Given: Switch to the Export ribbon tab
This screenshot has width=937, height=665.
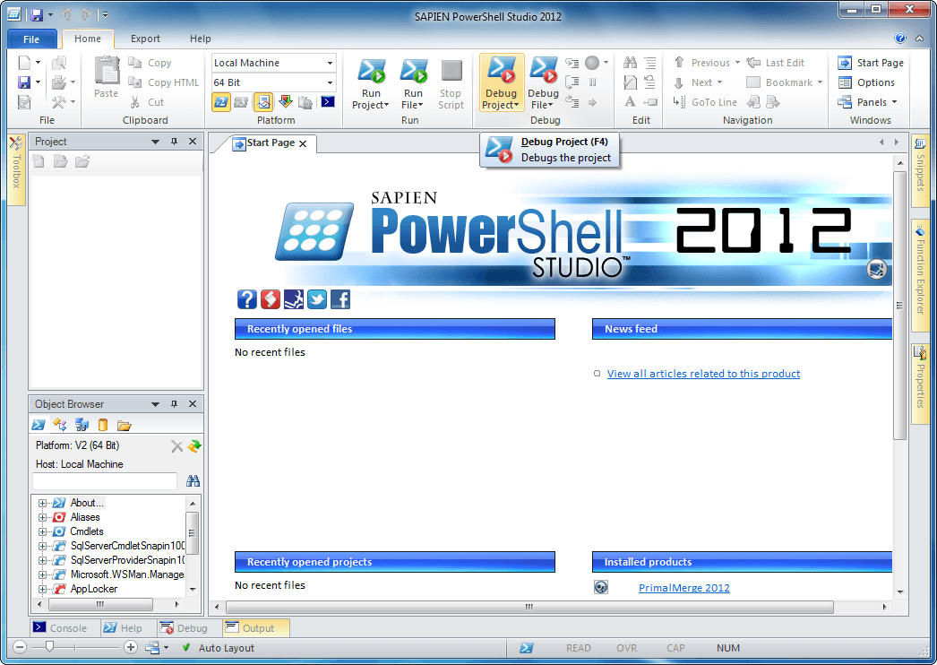Looking at the screenshot, I should [145, 39].
